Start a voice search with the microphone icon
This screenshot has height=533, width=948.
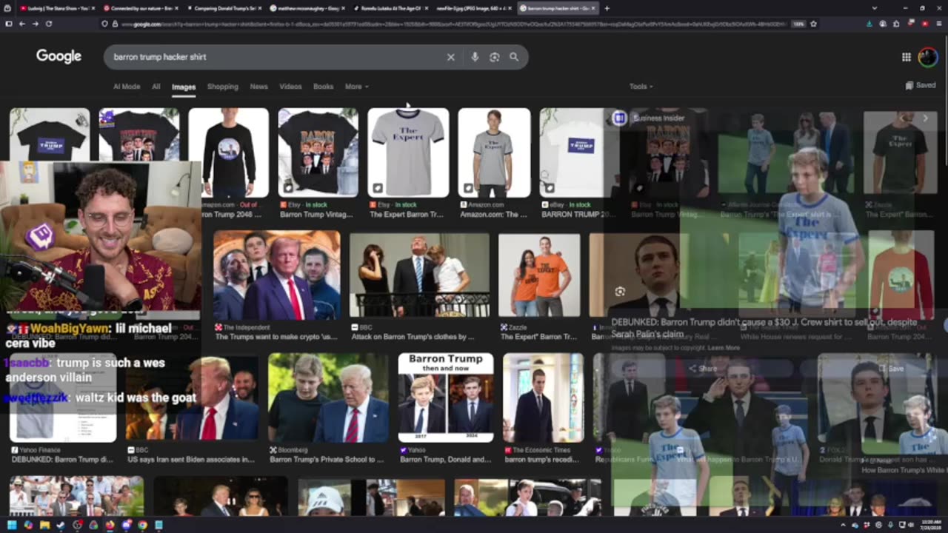tap(475, 57)
